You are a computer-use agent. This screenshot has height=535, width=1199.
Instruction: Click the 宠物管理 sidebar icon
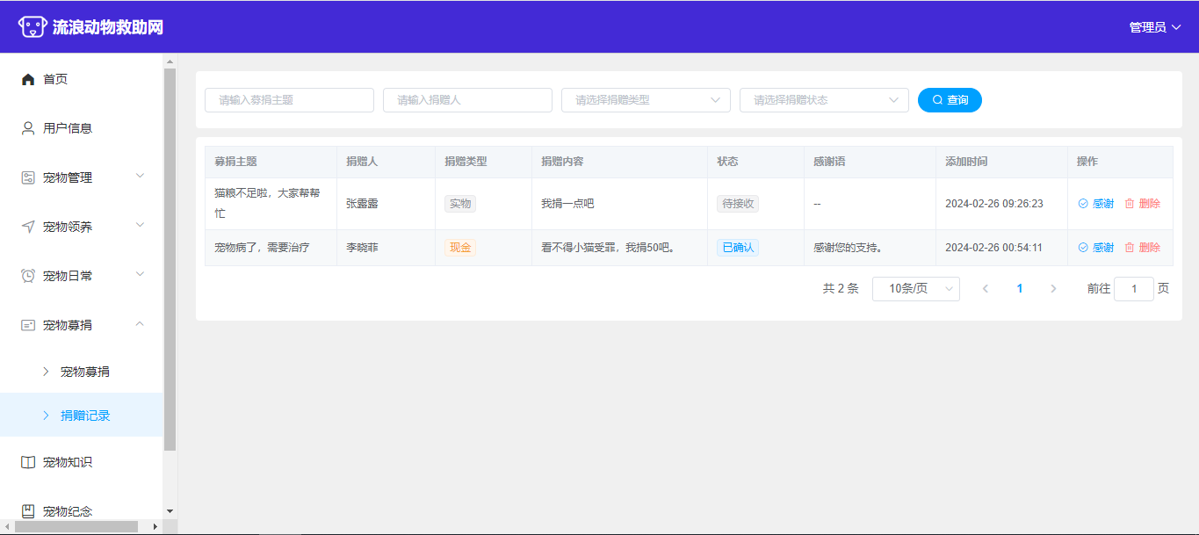[x=28, y=177]
